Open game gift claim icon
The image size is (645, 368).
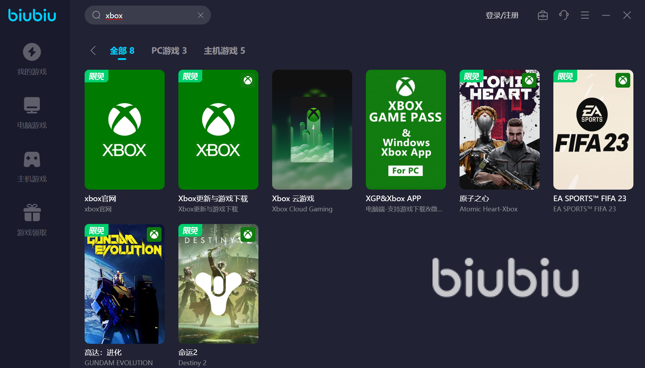[x=32, y=213]
